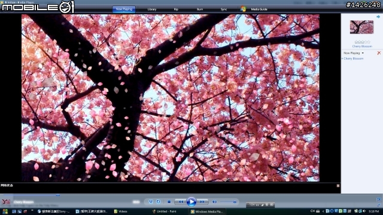Switch to the Sony browser taskbar window
This screenshot has width=383, height=215.
53,211
